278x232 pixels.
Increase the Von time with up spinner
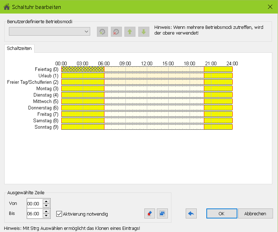point(46,201)
